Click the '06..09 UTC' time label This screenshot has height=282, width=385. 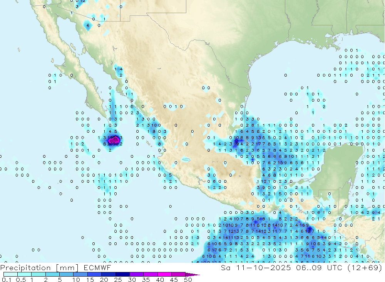319,267
